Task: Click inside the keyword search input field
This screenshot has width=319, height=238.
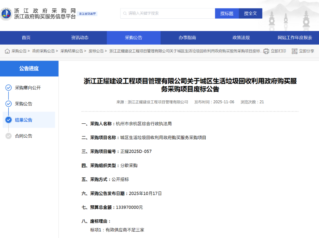Action: 167,13
